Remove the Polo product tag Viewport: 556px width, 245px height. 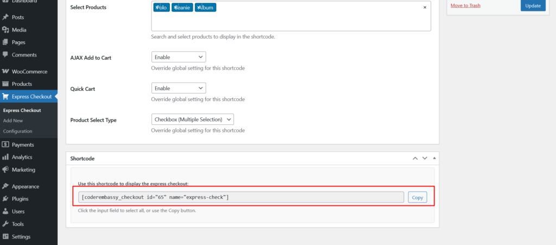click(x=157, y=8)
